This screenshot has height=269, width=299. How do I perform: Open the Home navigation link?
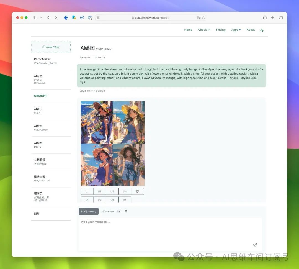point(188,30)
